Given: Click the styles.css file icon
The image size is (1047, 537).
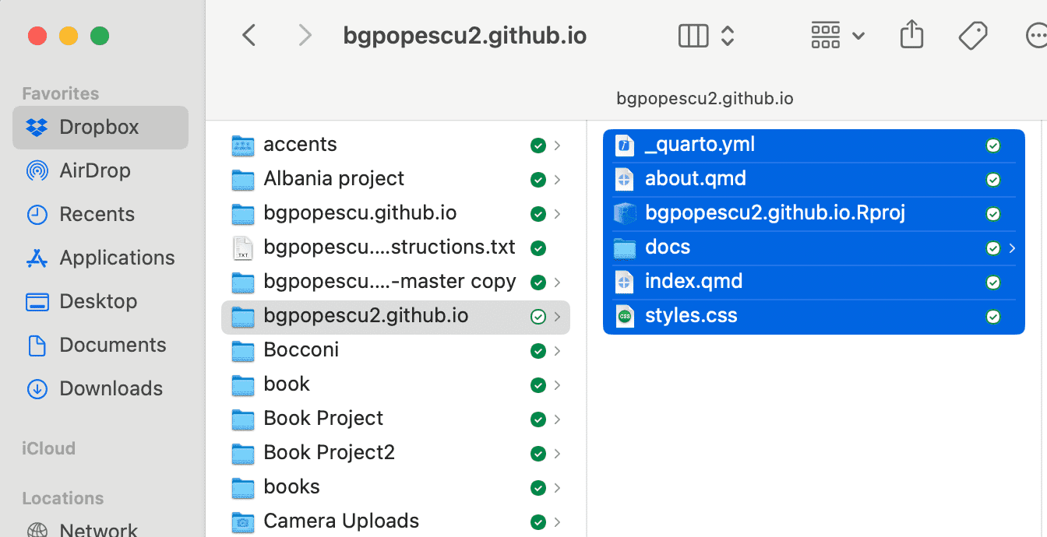Looking at the screenshot, I should 625,316.
